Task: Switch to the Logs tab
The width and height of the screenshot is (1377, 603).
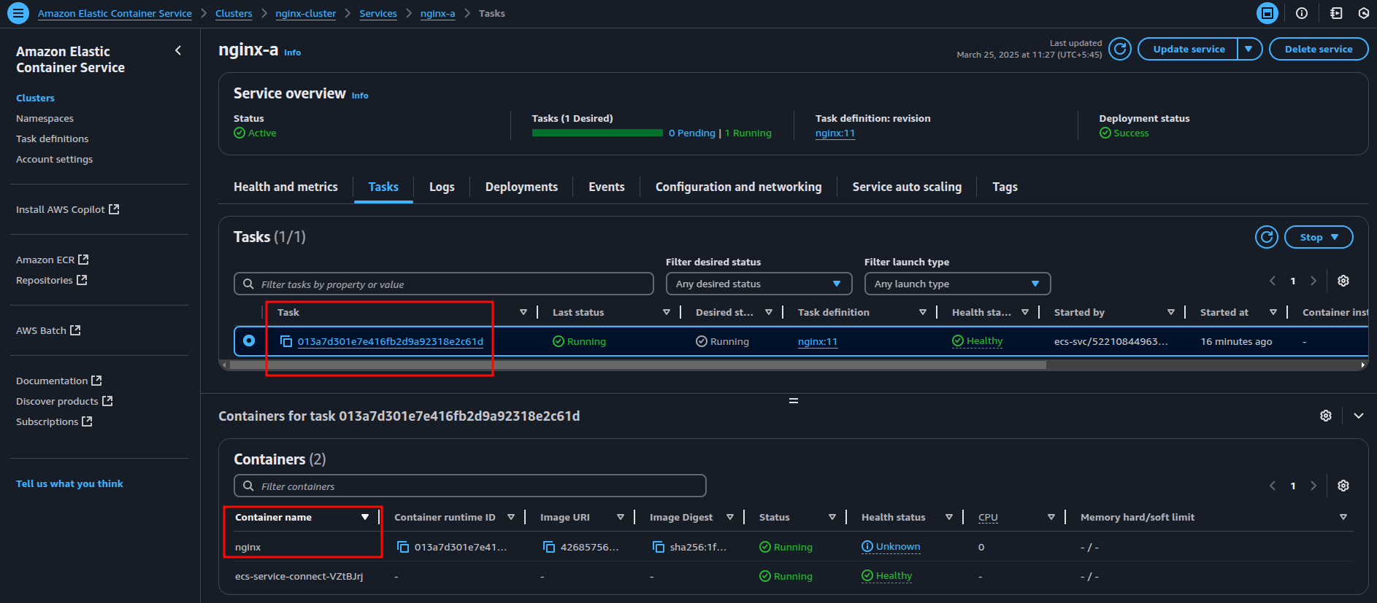Action: (442, 187)
